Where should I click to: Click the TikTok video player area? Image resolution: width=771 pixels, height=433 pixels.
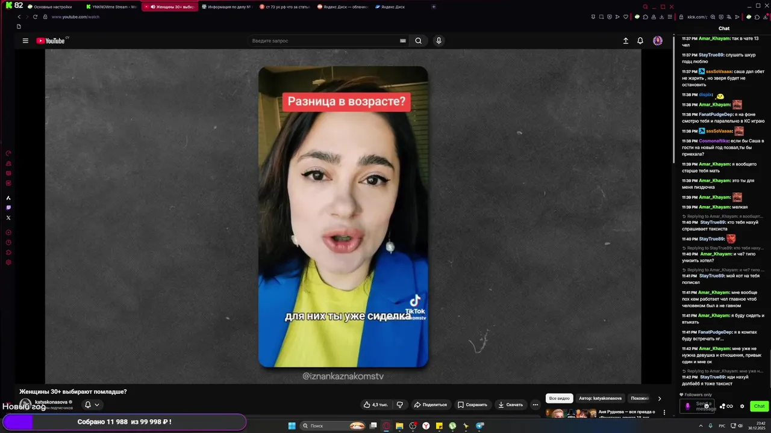[343, 216]
